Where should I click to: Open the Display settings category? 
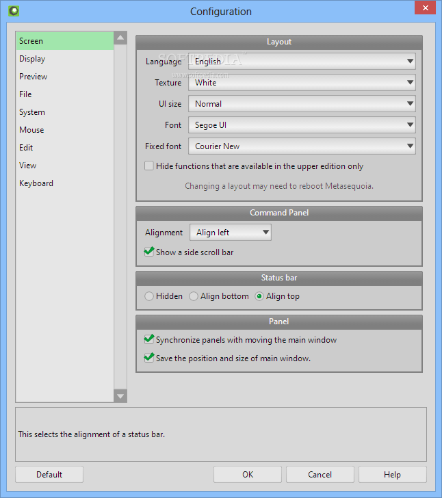click(65, 59)
